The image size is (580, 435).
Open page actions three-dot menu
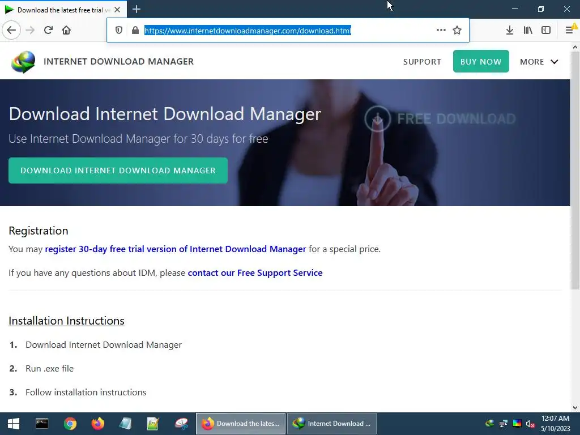point(441,30)
